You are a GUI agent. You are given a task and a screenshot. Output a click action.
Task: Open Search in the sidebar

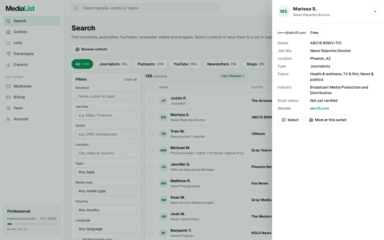tap(32, 21)
